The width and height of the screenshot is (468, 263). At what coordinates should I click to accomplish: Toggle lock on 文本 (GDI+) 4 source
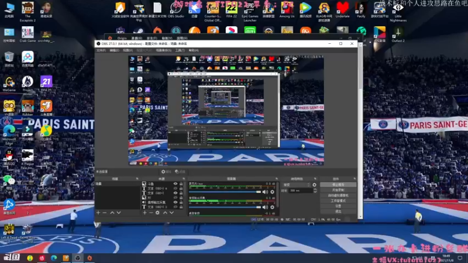(x=181, y=188)
